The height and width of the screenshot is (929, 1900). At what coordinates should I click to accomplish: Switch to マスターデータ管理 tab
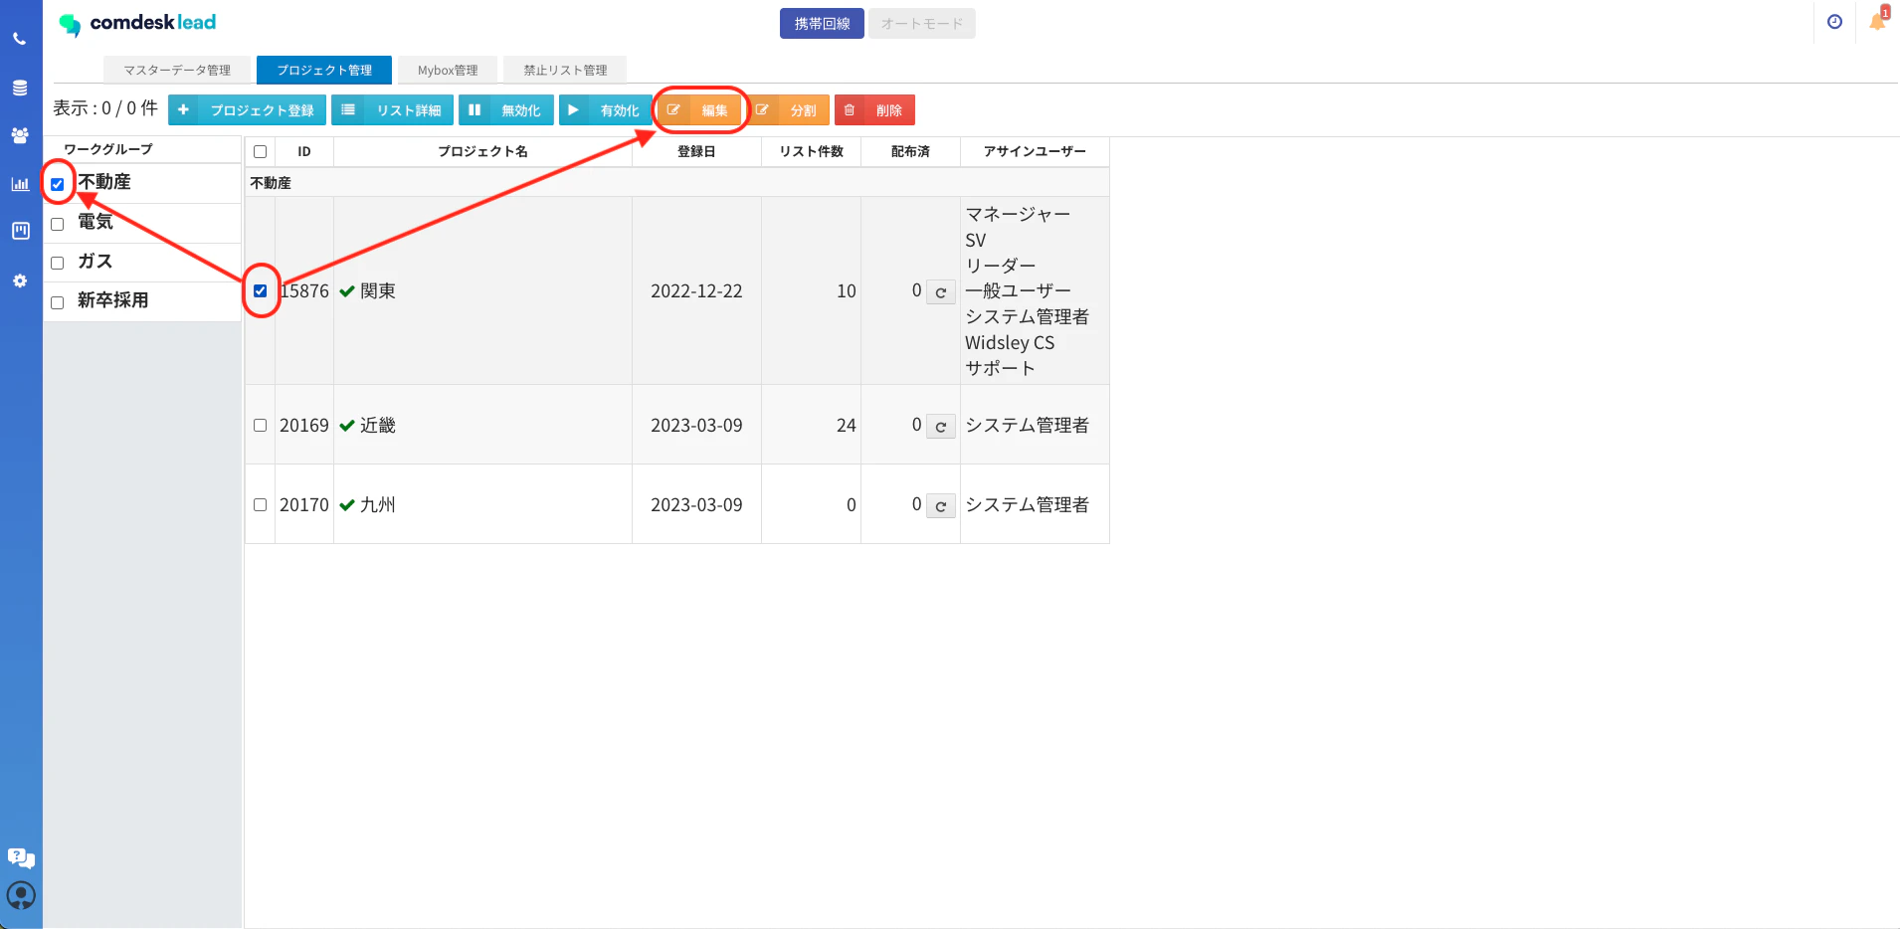tap(177, 70)
